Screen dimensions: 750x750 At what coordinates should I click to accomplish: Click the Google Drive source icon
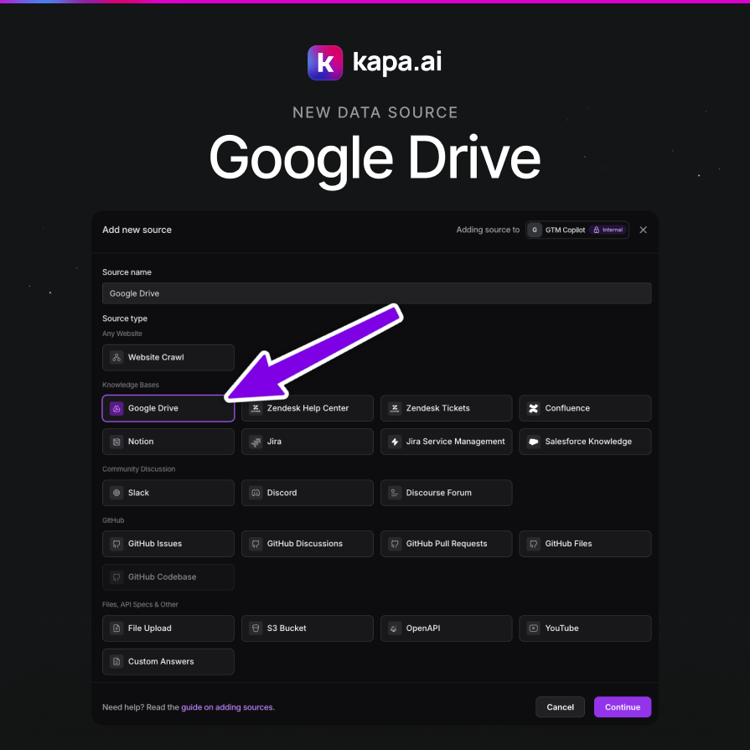click(116, 408)
